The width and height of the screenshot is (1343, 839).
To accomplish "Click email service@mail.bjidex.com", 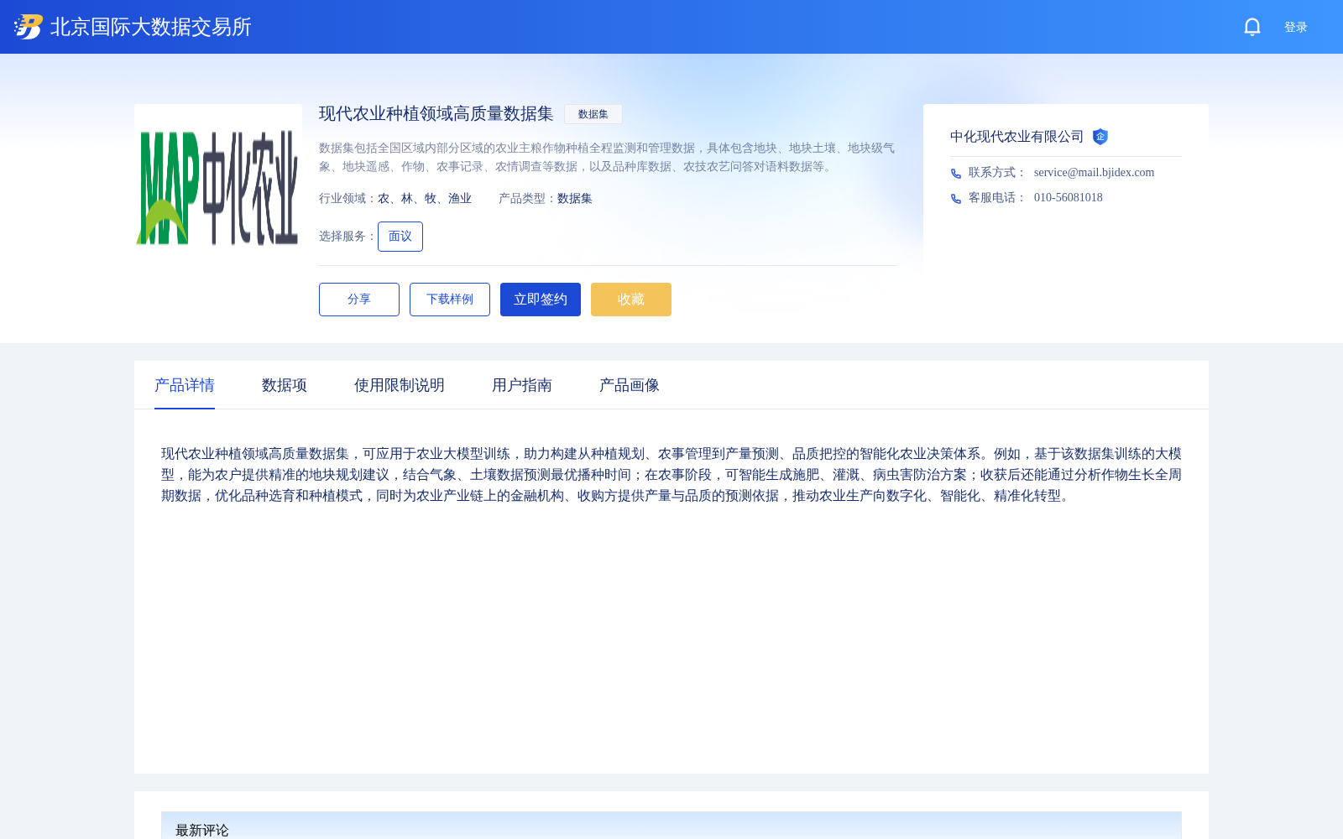I will (x=1094, y=172).
